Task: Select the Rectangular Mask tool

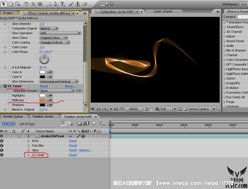Action: pos(49,4)
